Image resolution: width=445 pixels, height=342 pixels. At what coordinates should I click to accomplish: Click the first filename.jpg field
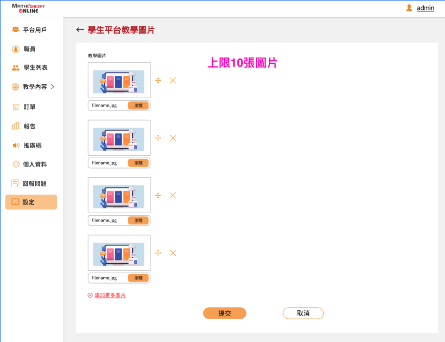[119, 105]
